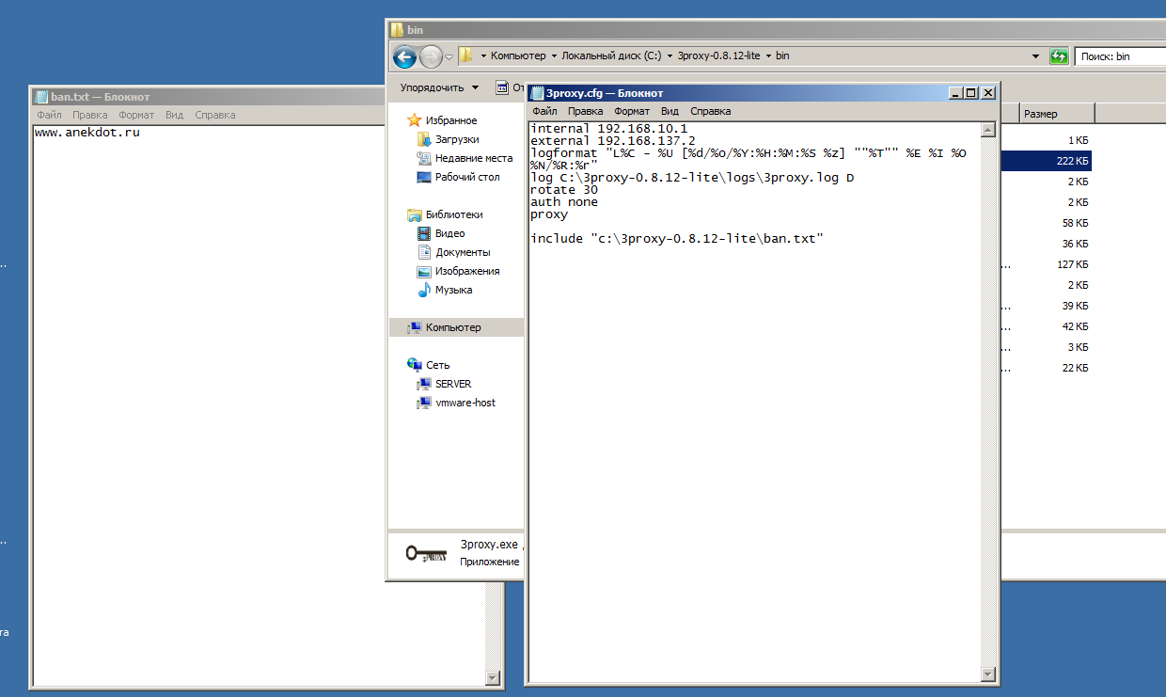The image size is (1166, 697).
Task: Maximize the 3proxy.cfg Notepad window
Action: pos(971,93)
